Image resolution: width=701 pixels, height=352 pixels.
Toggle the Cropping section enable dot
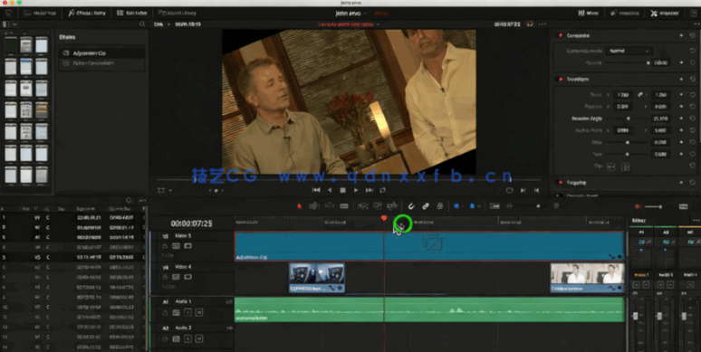561,182
